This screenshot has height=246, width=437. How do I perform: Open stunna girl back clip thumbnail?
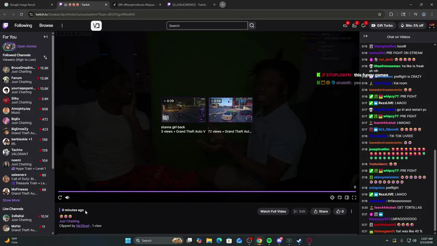point(184,110)
